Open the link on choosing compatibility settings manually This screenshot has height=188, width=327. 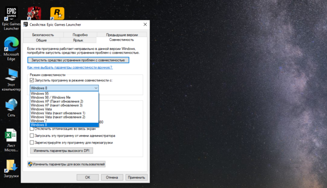pos(70,67)
